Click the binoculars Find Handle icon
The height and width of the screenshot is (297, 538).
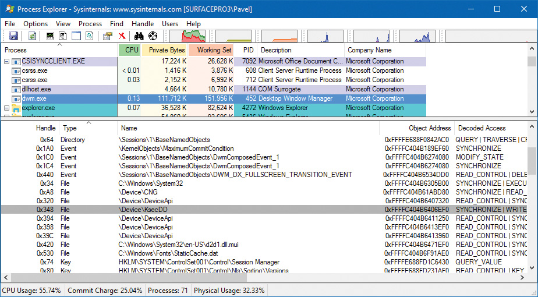[x=140, y=36]
